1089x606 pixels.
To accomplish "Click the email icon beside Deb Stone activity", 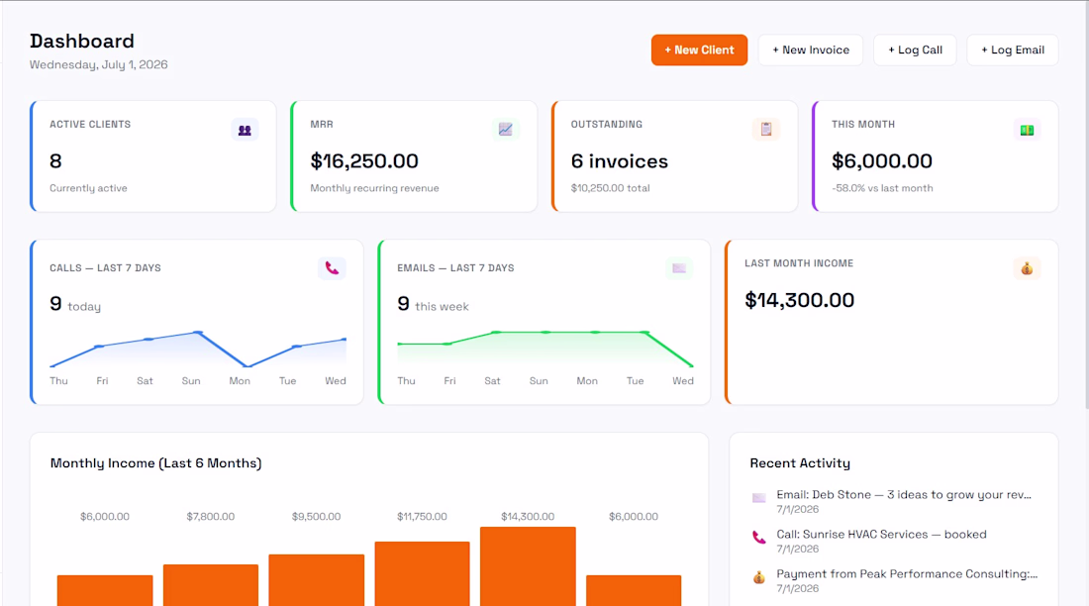I will [759, 498].
